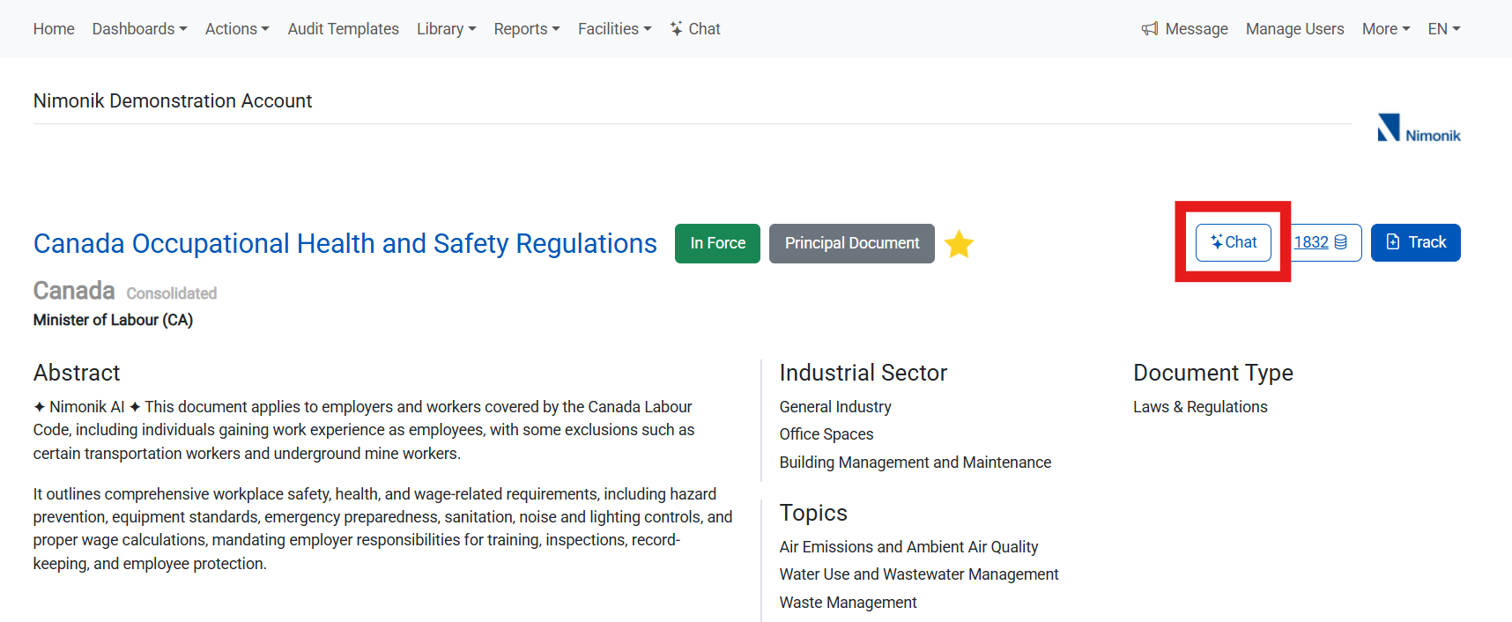The width and height of the screenshot is (1512, 622).
Task: Select Building Management and Maintenance
Action: [x=915, y=463]
